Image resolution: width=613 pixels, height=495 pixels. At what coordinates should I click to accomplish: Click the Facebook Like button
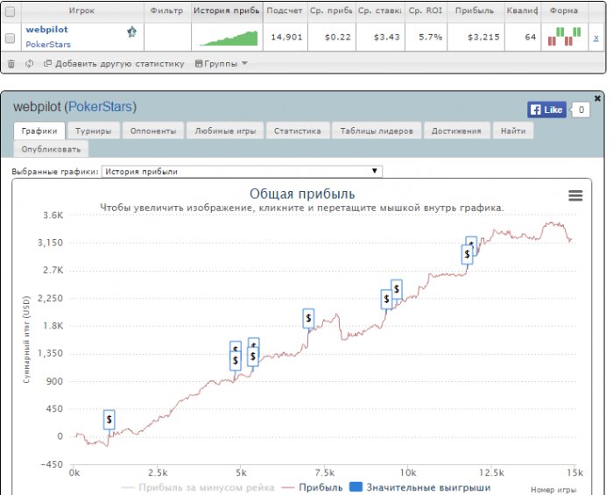point(546,110)
